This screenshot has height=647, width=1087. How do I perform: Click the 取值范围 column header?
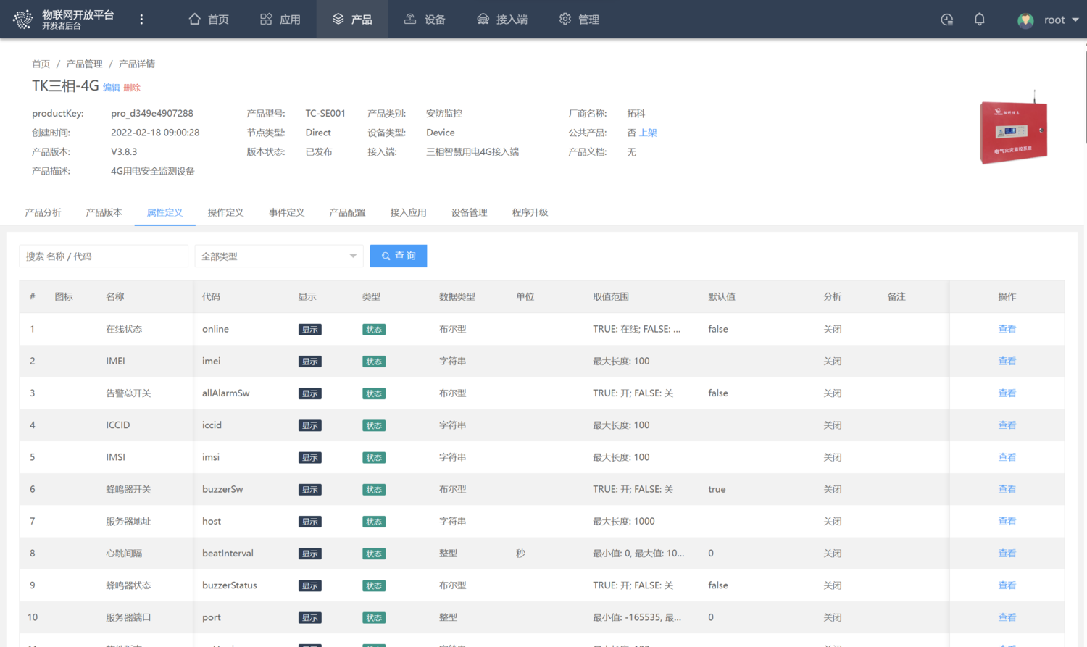(x=611, y=296)
